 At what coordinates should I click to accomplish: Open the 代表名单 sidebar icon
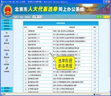point(7,47)
